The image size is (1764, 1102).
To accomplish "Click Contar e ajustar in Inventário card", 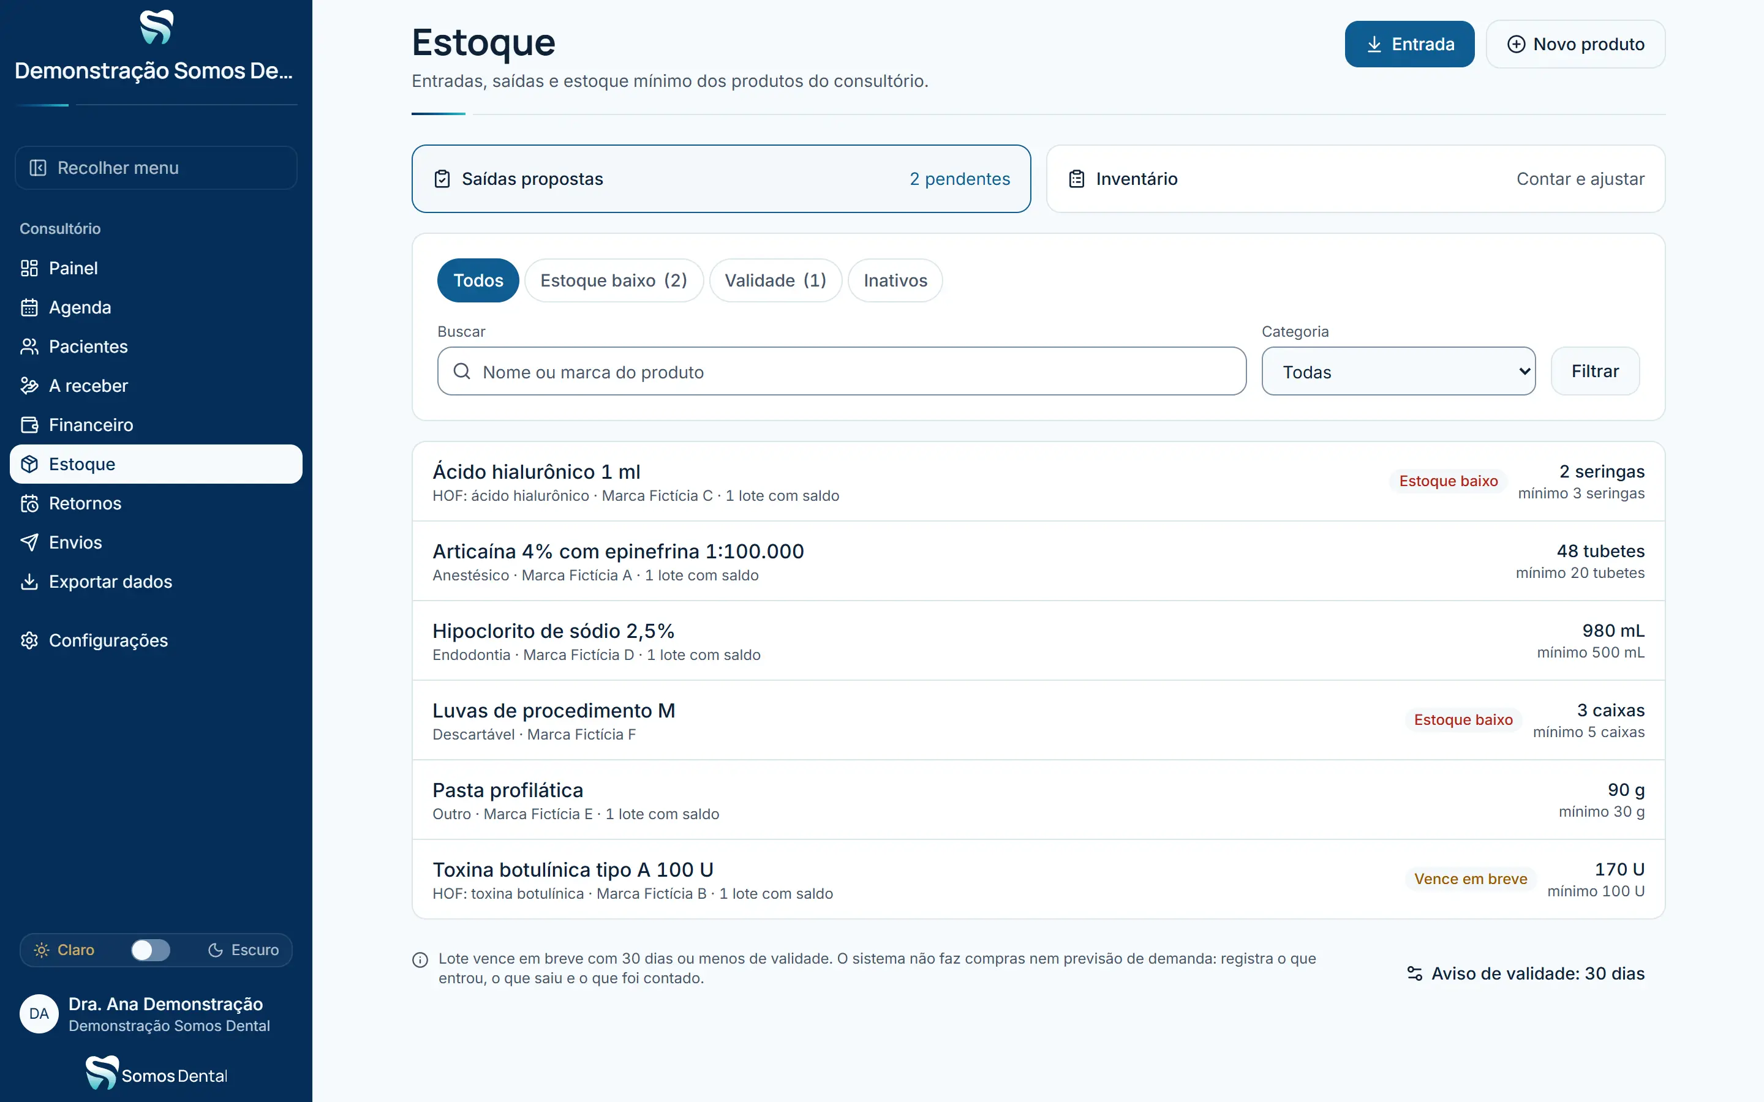I will (1580, 179).
